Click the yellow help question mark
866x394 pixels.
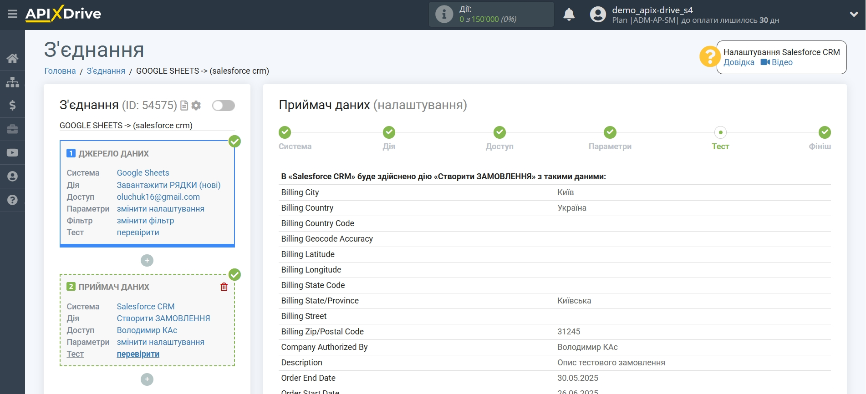point(709,57)
